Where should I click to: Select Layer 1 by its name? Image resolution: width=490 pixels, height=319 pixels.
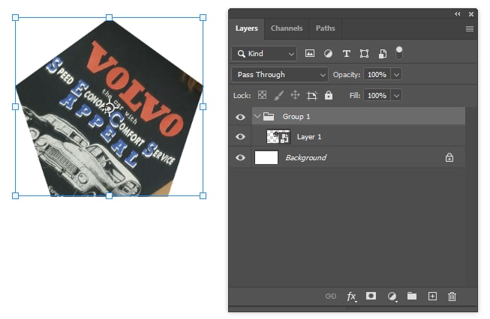tap(309, 137)
